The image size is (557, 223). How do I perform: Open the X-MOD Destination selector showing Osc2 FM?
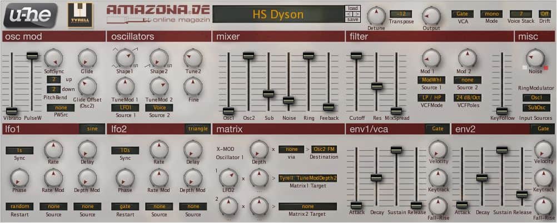[x=324, y=150]
